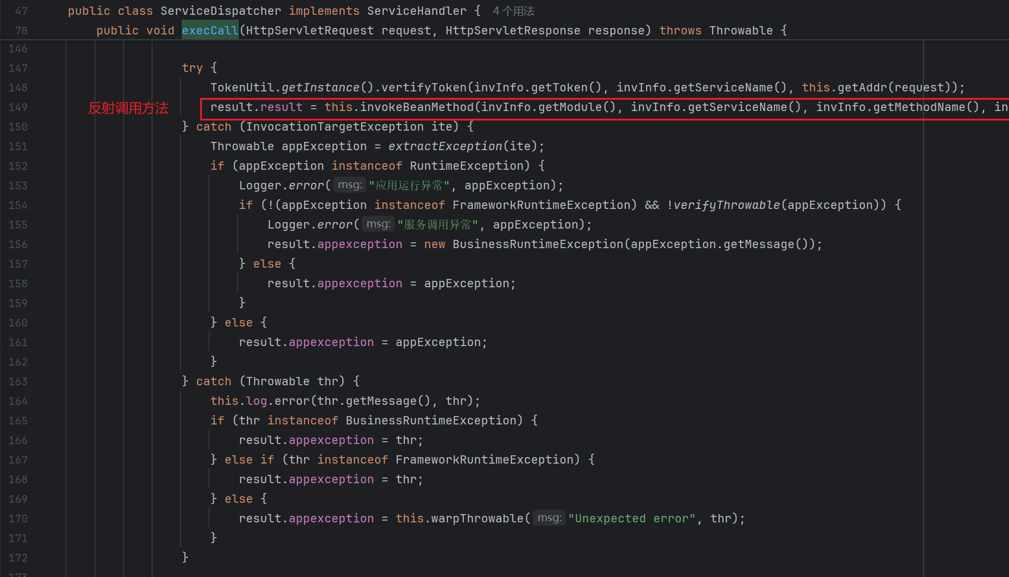This screenshot has width=1009, height=577.
Task: Click the vertifyToken method call
Action: 423,88
